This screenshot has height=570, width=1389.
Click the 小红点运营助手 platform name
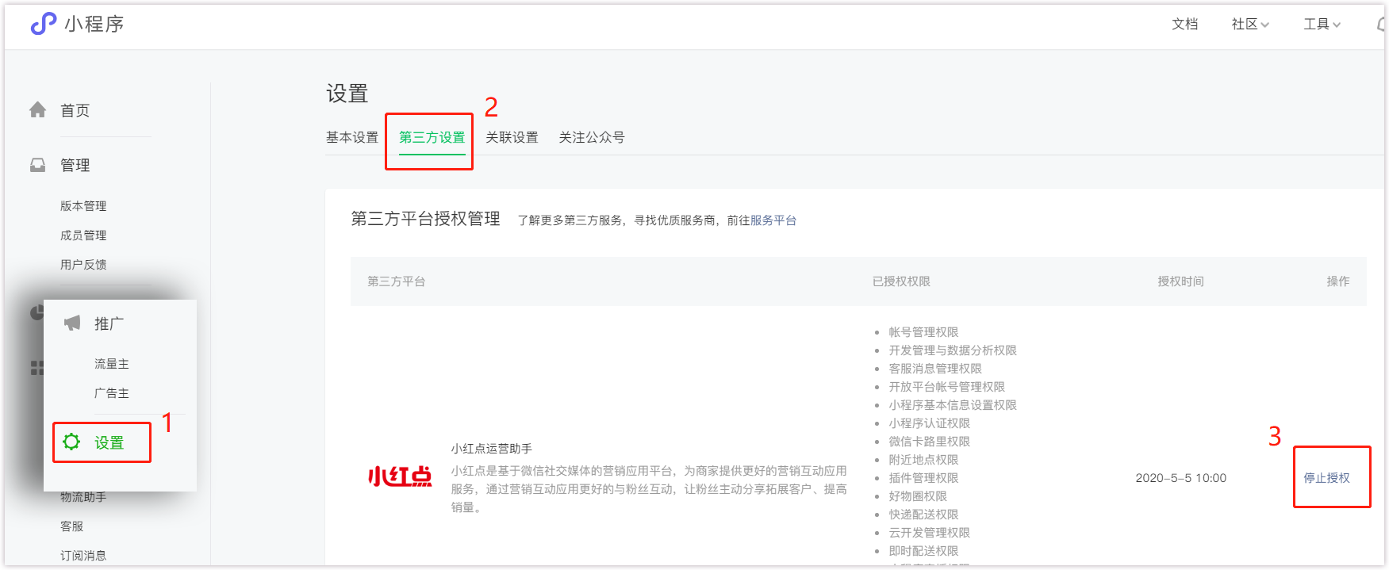coord(492,449)
